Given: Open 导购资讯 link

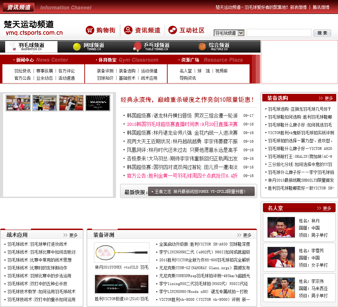Looking at the screenshot, I should click(x=188, y=78).
